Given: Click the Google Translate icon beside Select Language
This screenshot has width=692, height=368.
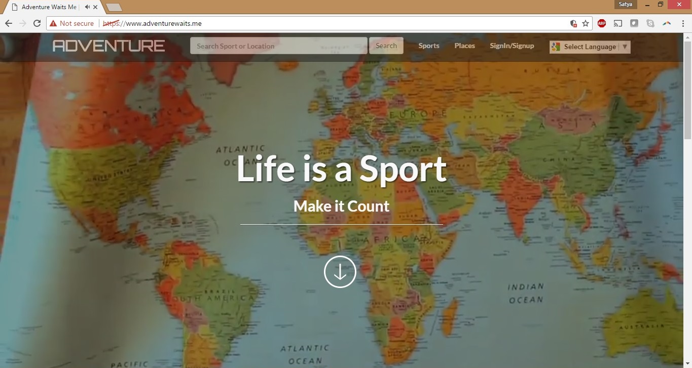Looking at the screenshot, I should click(x=556, y=47).
